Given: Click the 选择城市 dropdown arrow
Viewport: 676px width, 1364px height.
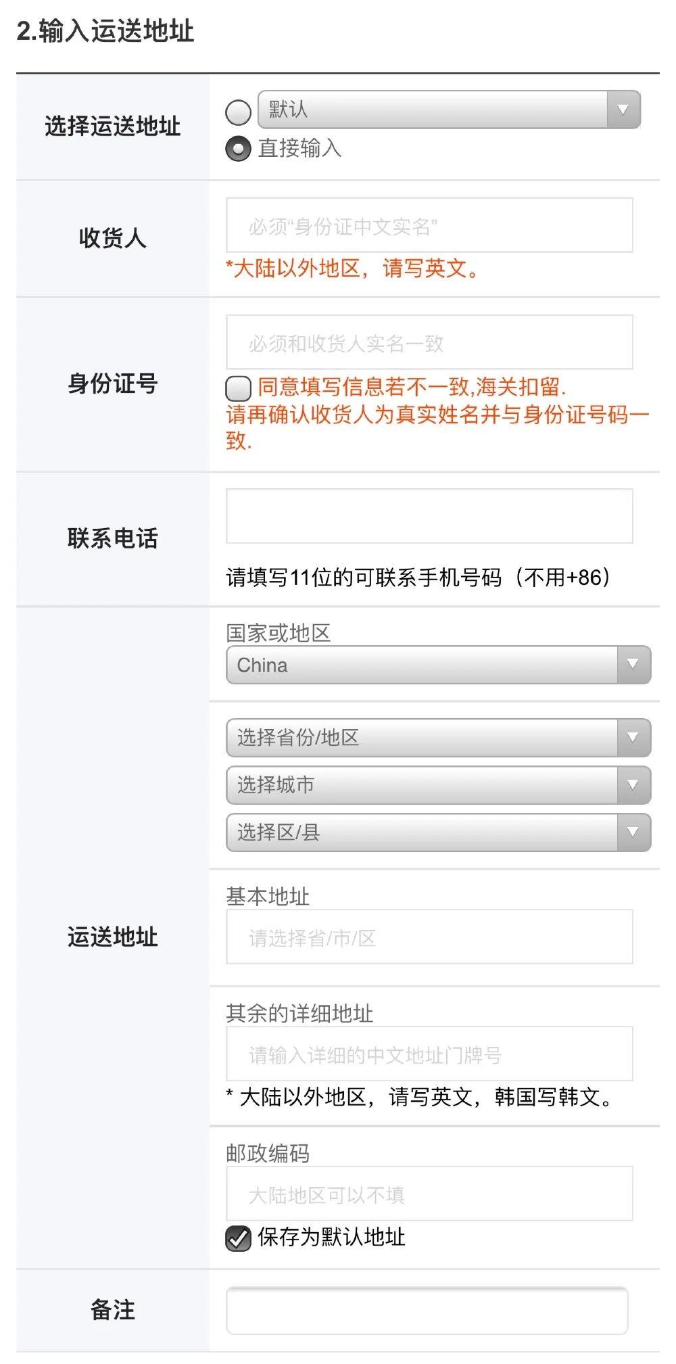Looking at the screenshot, I should point(633,785).
